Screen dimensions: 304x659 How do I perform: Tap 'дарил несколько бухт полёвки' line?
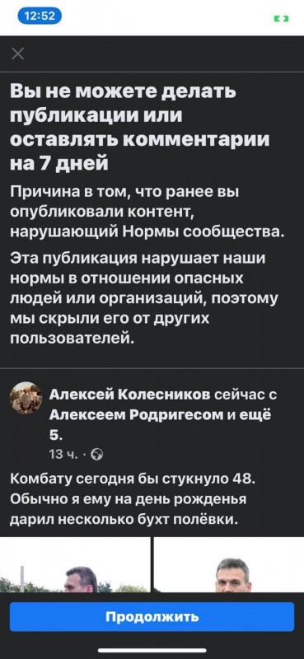pos(124,520)
